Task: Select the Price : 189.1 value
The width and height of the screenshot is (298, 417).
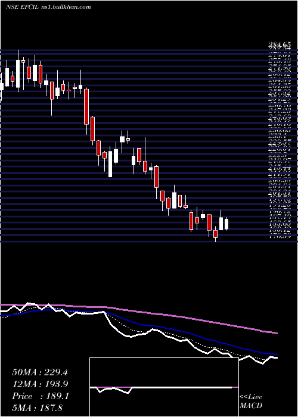Action: (x=41, y=396)
